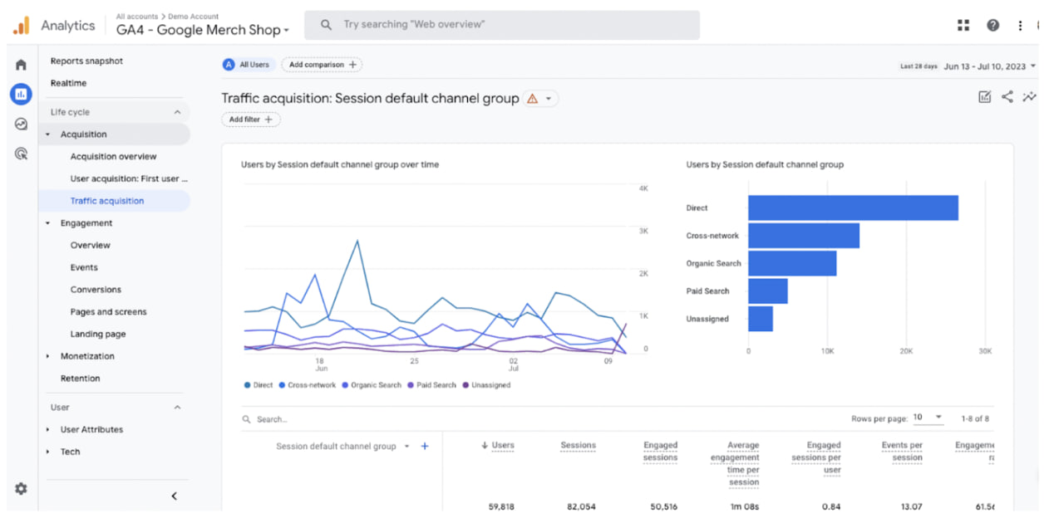Open the Explore icon in left rail

coord(21,124)
